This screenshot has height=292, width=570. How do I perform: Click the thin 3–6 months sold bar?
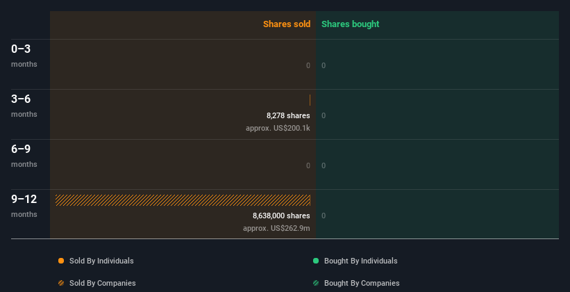click(x=310, y=100)
